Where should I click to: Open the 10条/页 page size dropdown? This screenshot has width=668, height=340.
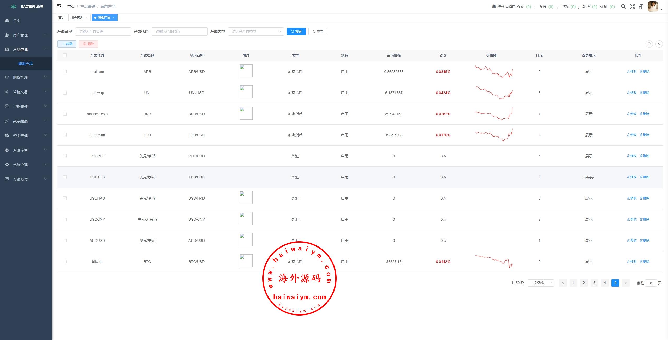540,283
